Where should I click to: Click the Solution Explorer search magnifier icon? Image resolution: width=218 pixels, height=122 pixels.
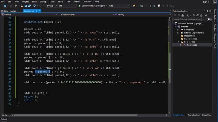point(208,19)
